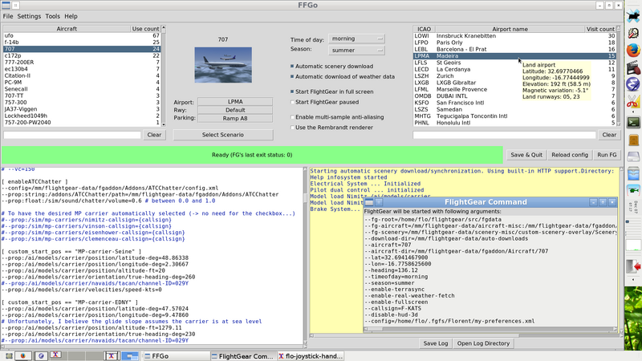Toggle Automatic download of weather data
The width and height of the screenshot is (642, 361).
coord(292,76)
